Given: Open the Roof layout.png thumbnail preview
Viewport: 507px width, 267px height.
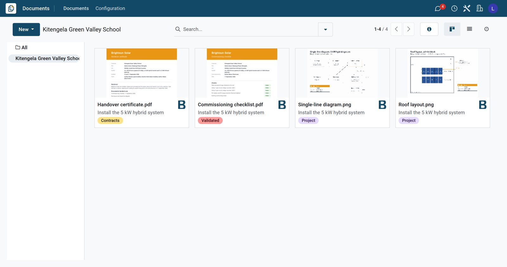Looking at the screenshot, I should pos(443,73).
